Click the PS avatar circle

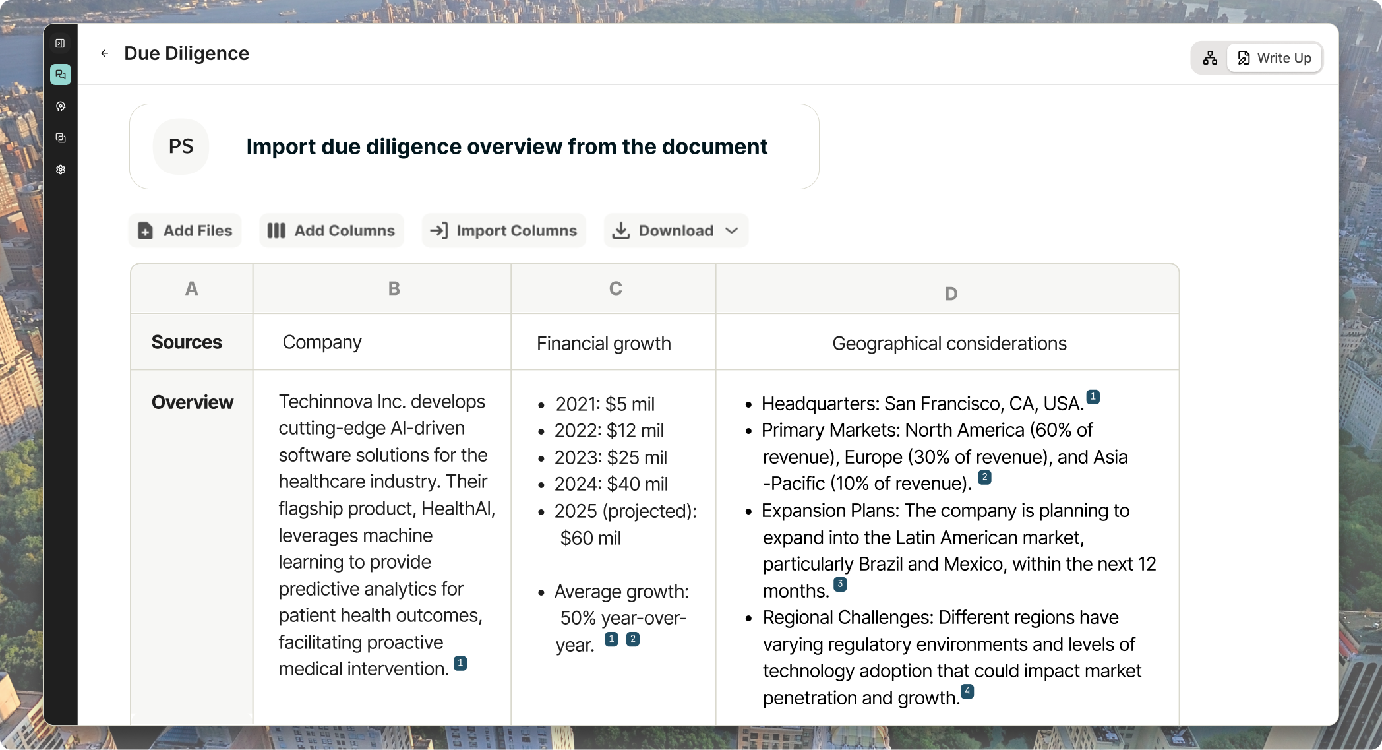[x=180, y=146]
